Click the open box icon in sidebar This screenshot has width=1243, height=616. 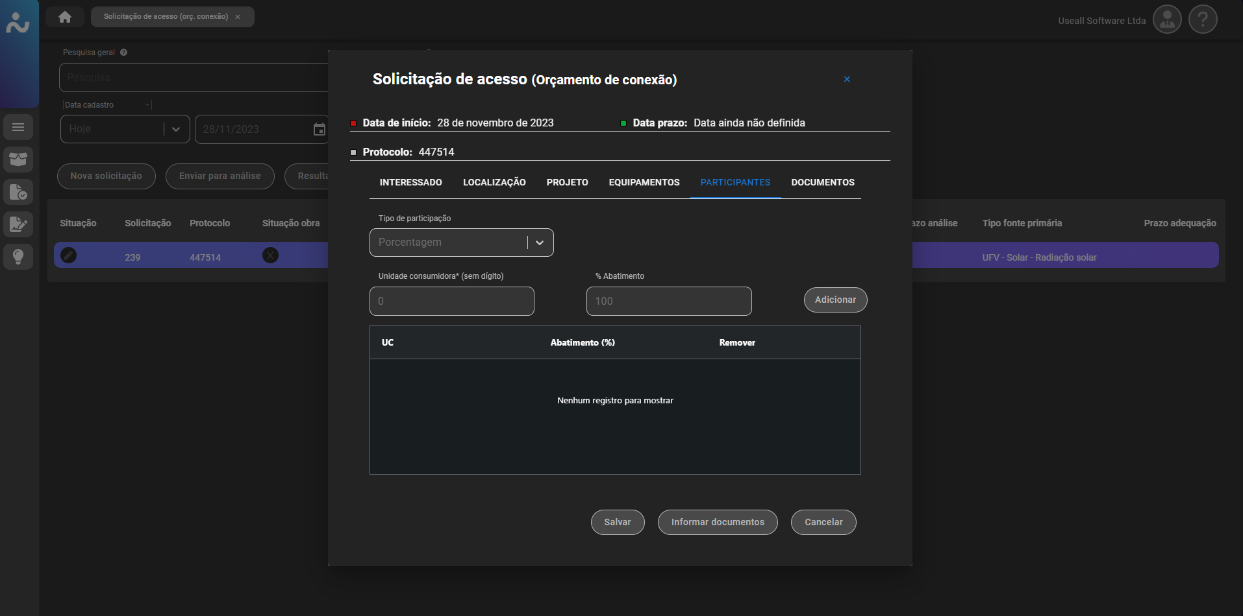point(18,160)
